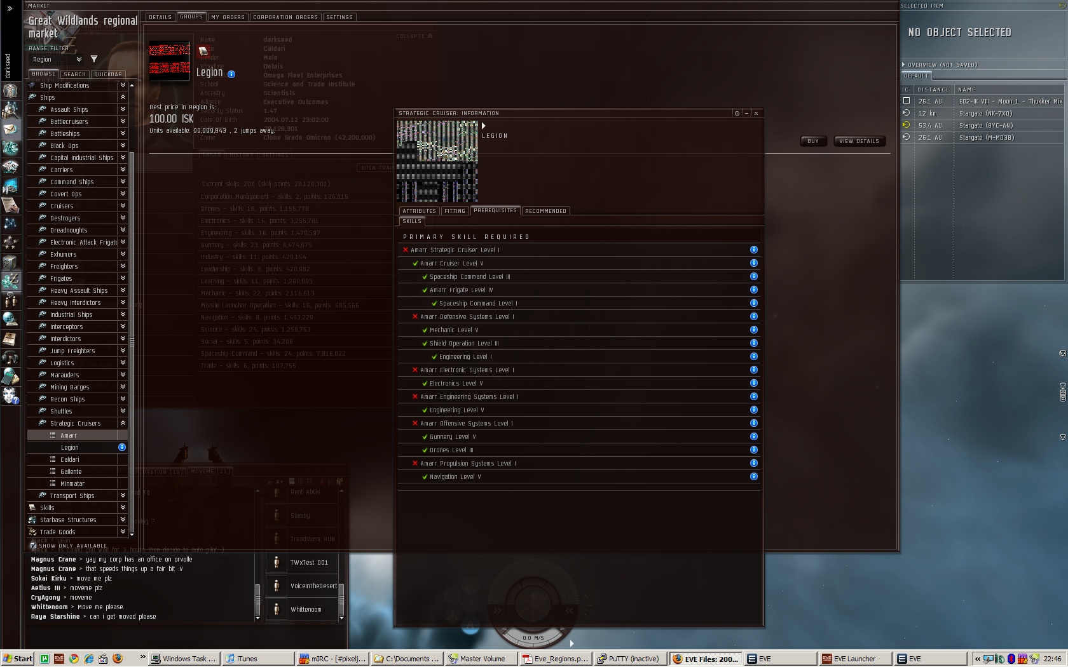The height and width of the screenshot is (667, 1068).
Task: Expand the Battleships market group
Action: tap(123, 133)
